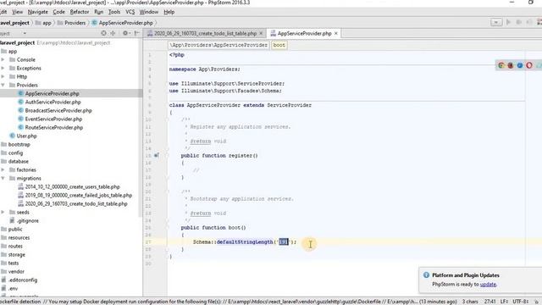Select the config folder

15,152
